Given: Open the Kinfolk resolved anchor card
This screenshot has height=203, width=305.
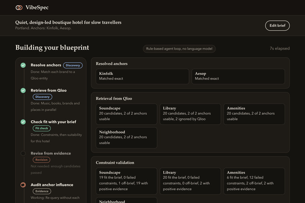Looking at the screenshot, I should coord(142,76).
